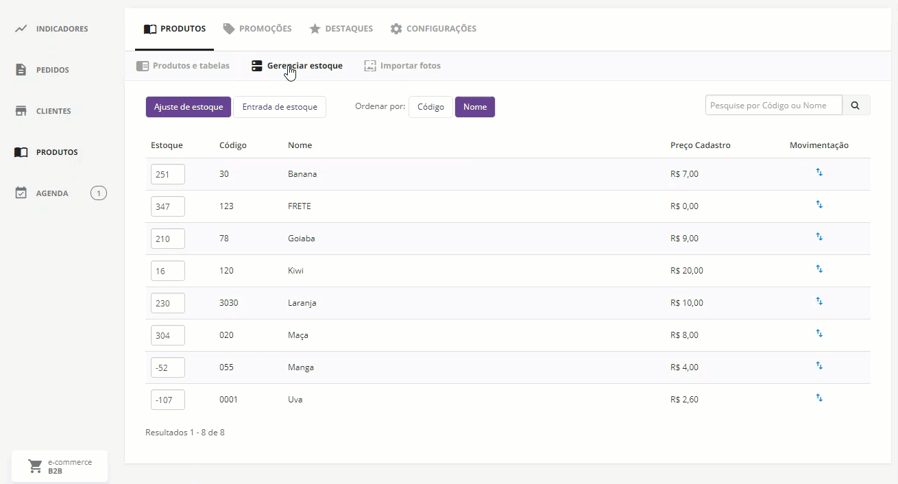Click the Clientes store icon
898x484 pixels.
point(21,111)
